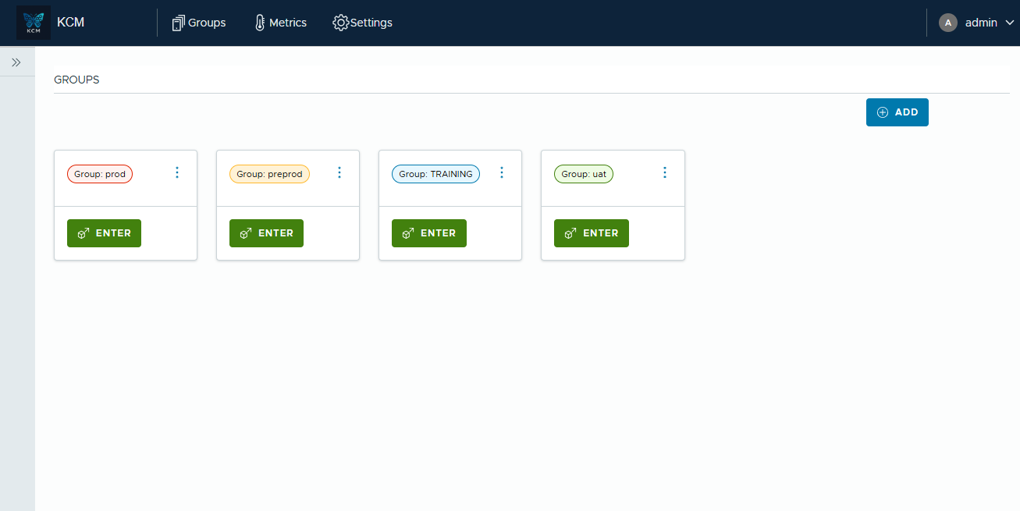
Task: Click the KCM butterfly logo
Action: (34, 23)
